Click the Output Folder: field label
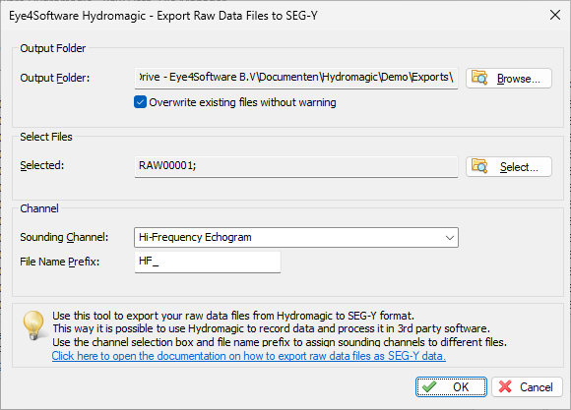Viewport: 571px width, 410px height. click(54, 78)
